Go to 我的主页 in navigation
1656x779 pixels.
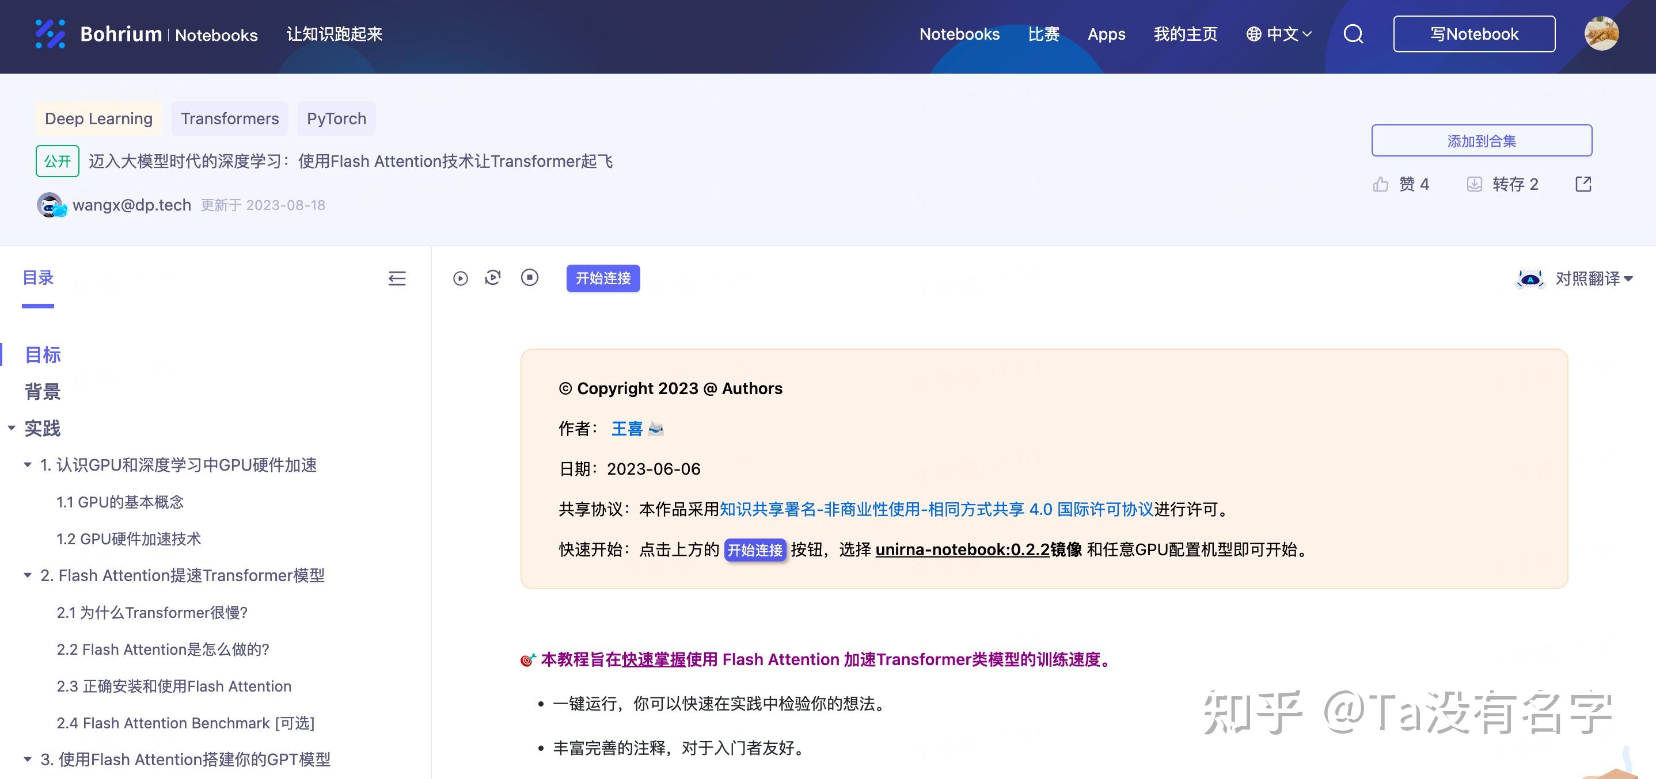(x=1186, y=34)
